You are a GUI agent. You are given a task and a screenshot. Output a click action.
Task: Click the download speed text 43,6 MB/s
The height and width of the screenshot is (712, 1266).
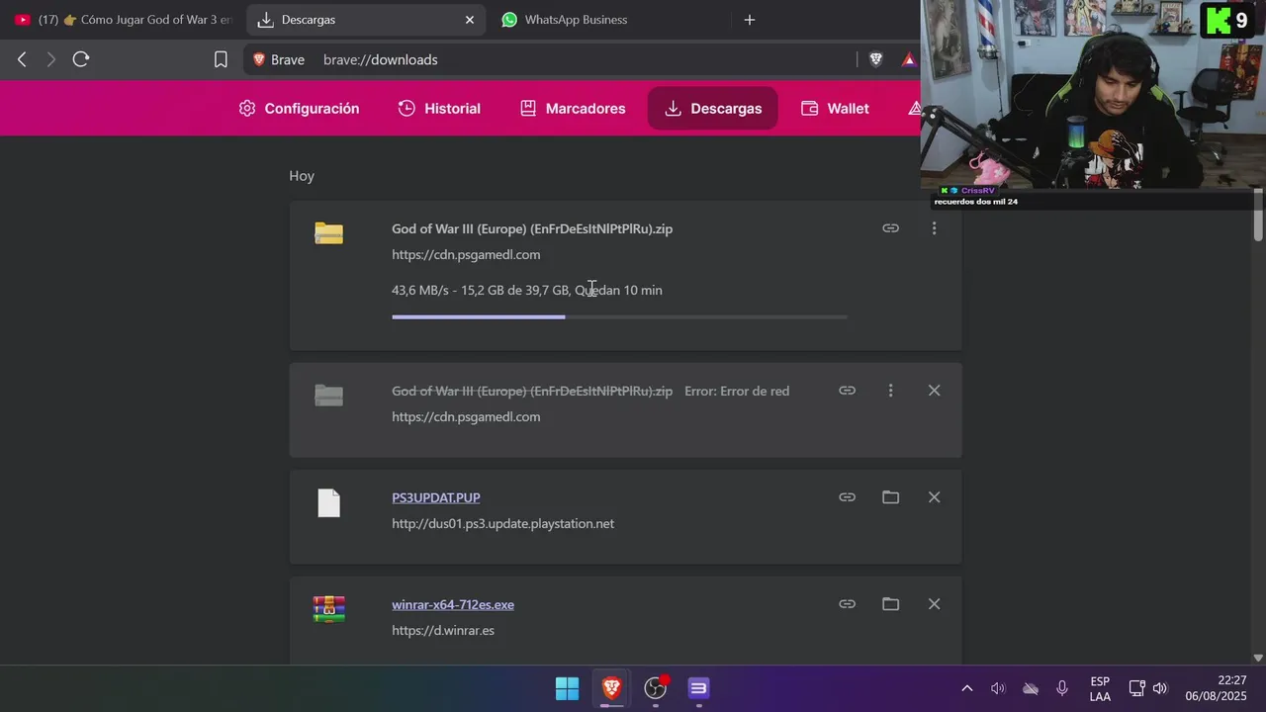(422, 290)
